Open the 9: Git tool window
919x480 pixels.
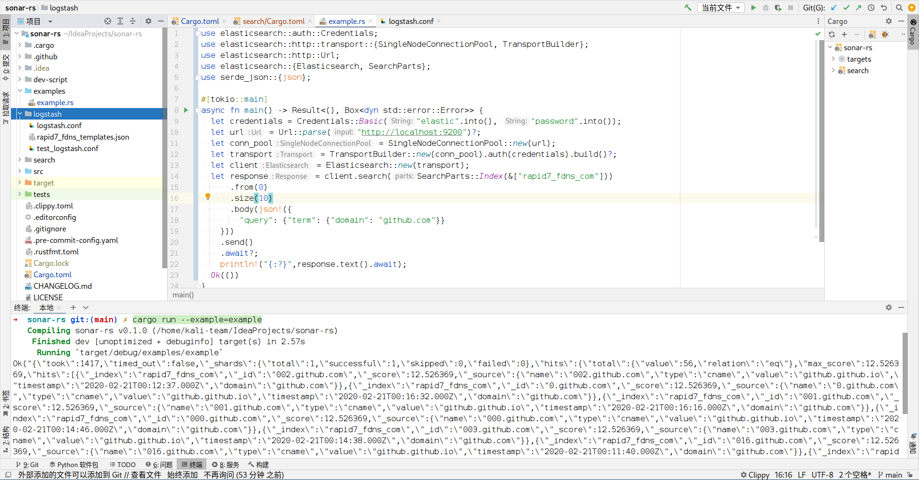(27, 464)
